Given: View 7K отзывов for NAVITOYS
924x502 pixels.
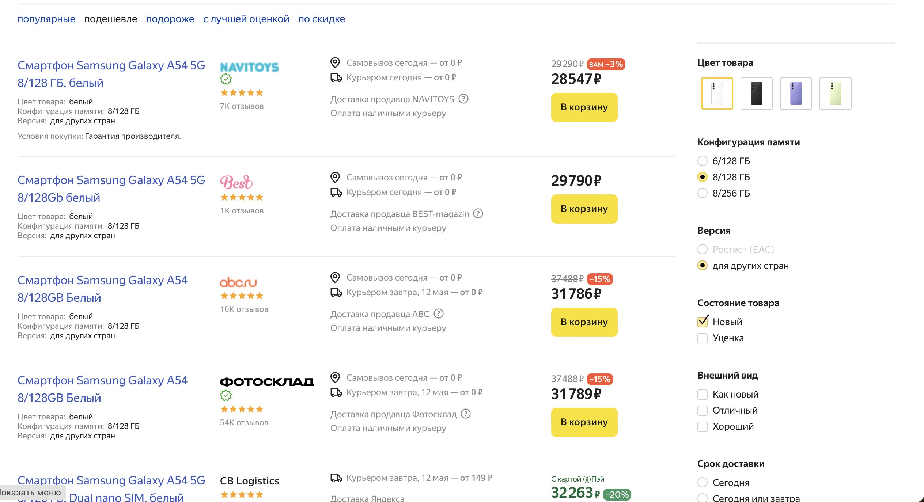Looking at the screenshot, I should point(242,106).
